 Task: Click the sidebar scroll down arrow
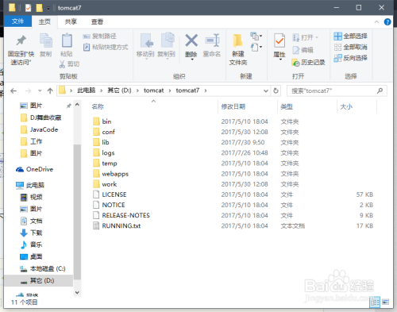pyautogui.click(x=77, y=292)
